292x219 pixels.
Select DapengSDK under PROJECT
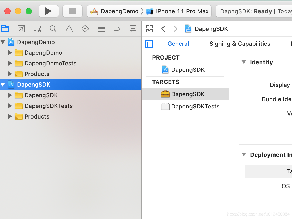click(x=185, y=70)
